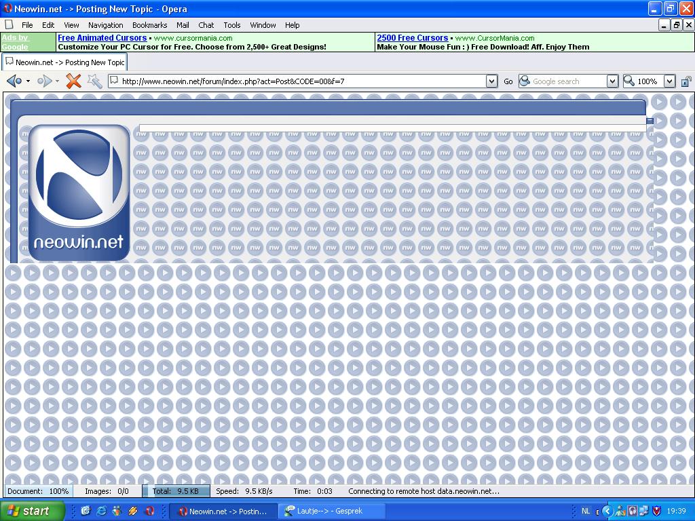The image size is (695, 521).
Task: Open the 100% zoom level dropdown
Action: 669,81
